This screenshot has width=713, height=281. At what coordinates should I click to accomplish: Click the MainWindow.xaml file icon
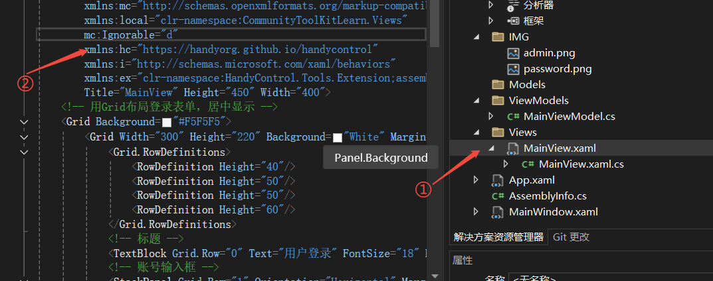(x=498, y=212)
